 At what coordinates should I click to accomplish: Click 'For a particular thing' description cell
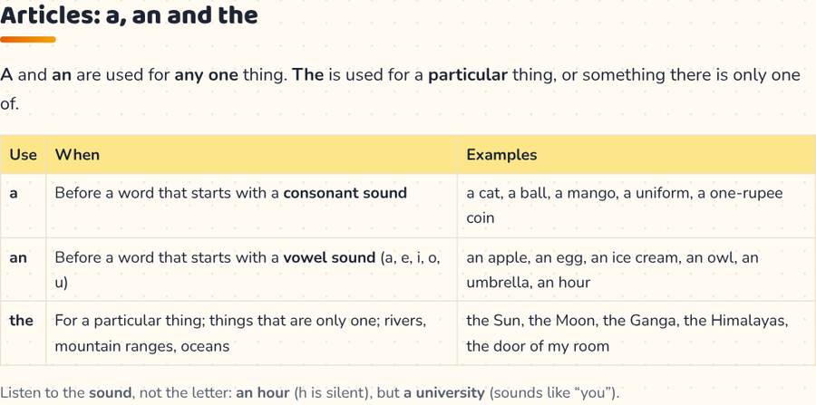(x=252, y=333)
